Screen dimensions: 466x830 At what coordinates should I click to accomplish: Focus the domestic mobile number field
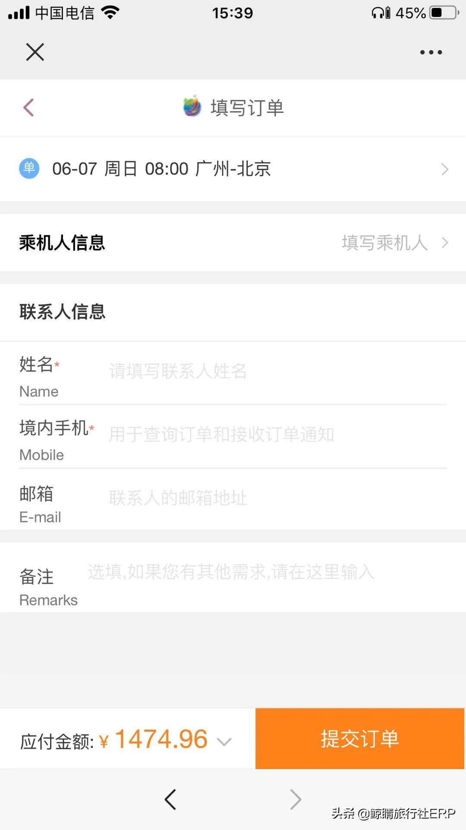click(276, 435)
